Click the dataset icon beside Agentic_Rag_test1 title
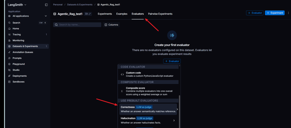 click(55, 14)
